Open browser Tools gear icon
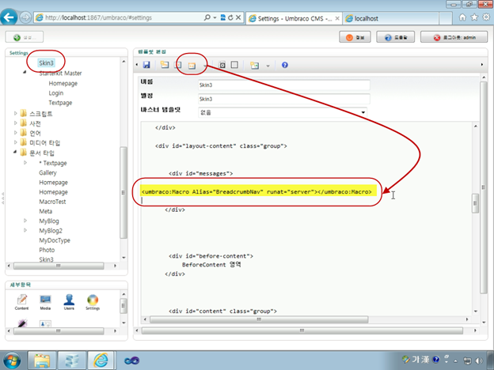The image size is (494, 370). click(486, 17)
